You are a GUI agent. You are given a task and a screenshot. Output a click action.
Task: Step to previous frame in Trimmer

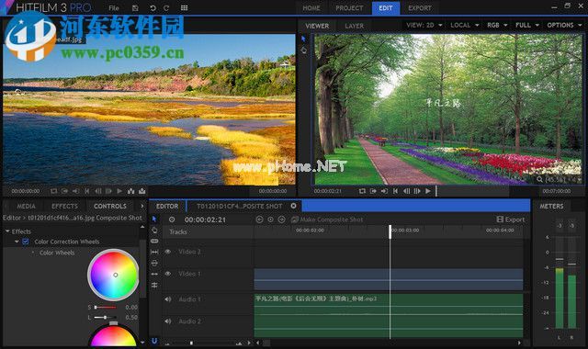point(98,191)
